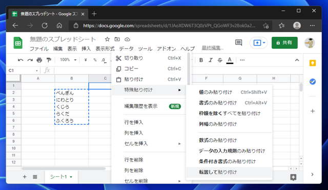Choose コピー from context menu
Viewport: 328px width, 190px height.
click(x=149, y=68)
